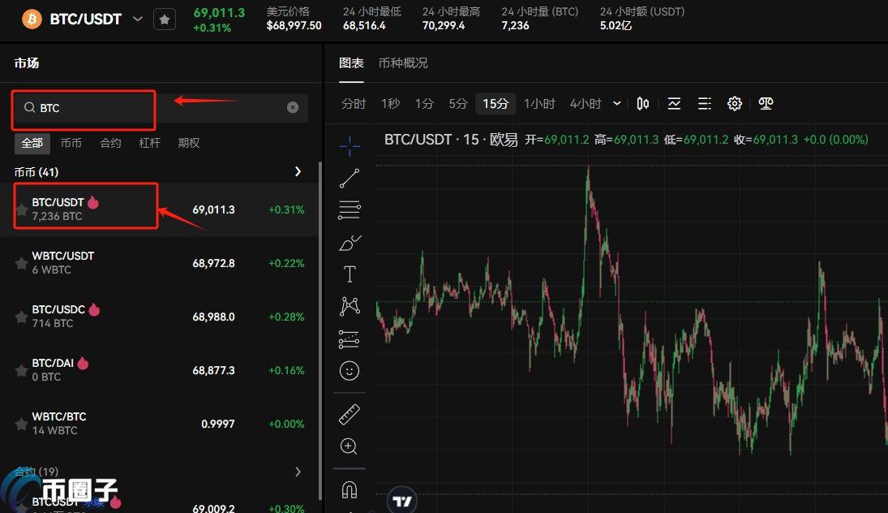Open the Fibonacci retracement lines tool
The width and height of the screenshot is (888, 513).
(x=350, y=210)
